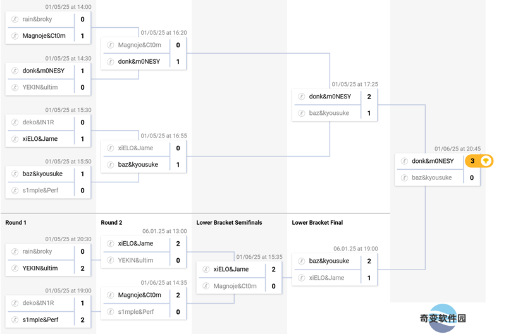Click the 奇变软件园 watermark logo
Screen dimensions: 506x334
point(443,318)
